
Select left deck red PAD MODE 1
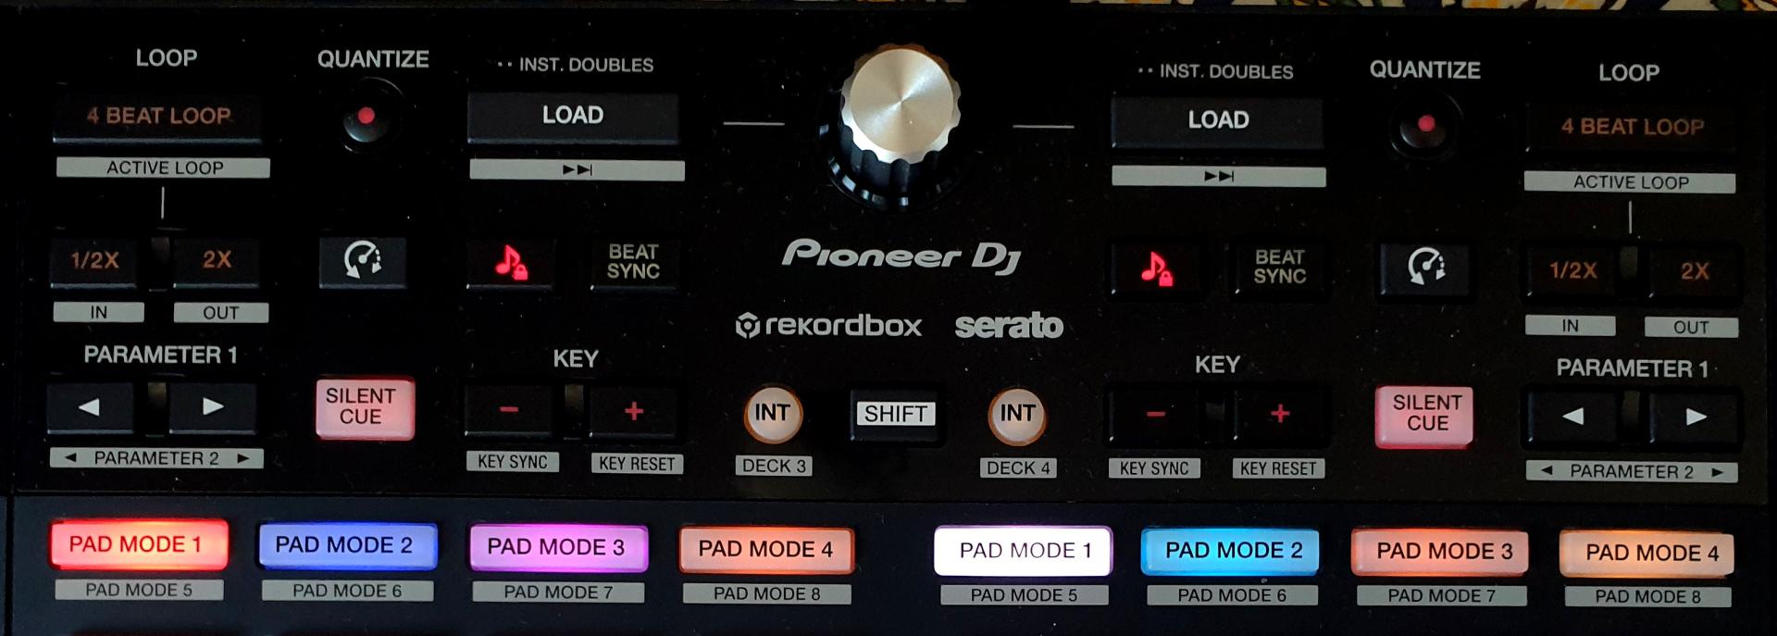[x=139, y=544]
